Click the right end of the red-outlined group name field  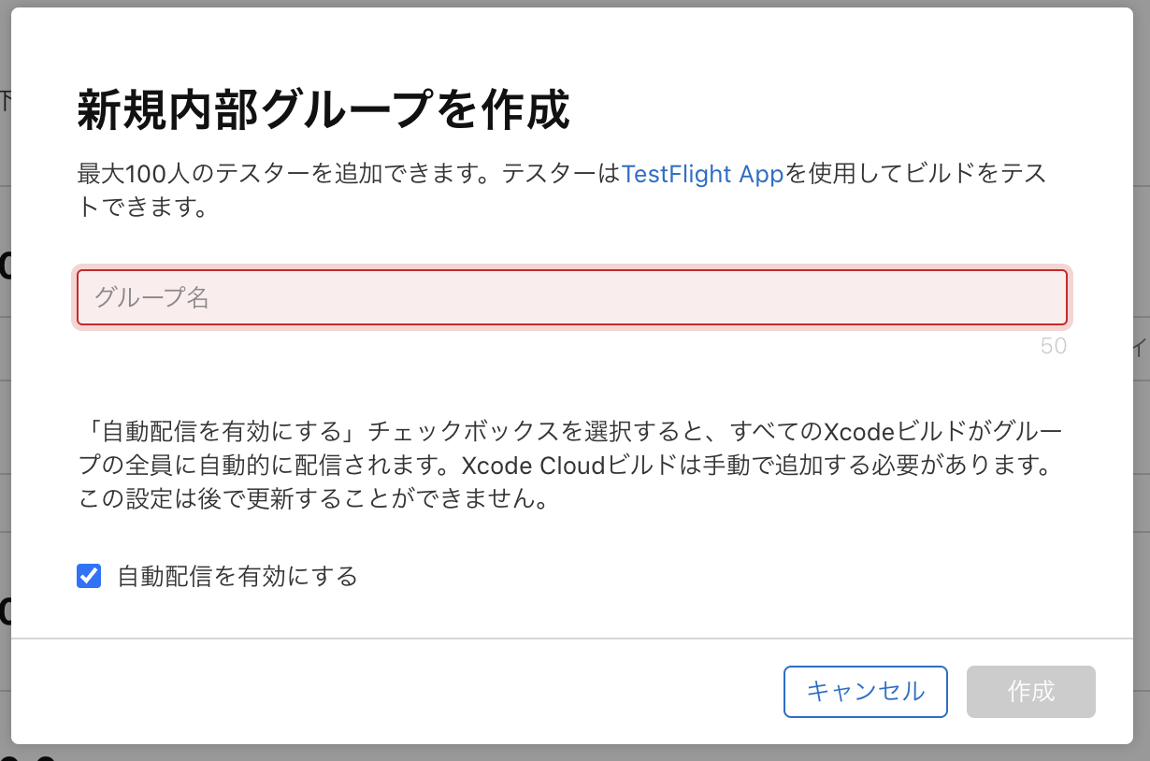click(1047, 297)
